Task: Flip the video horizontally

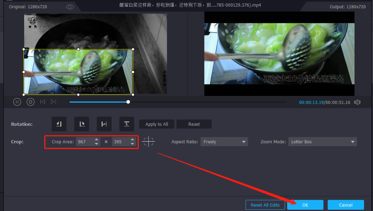Action: pyautogui.click(x=104, y=124)
